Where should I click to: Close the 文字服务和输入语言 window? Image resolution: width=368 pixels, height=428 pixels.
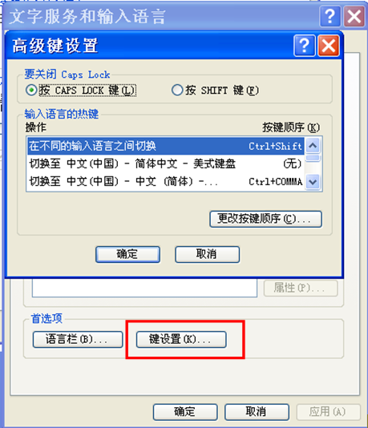(x=354, y=16)
